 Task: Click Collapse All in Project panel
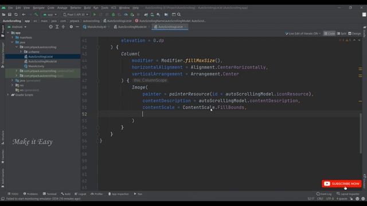click(x=63, y=27)
